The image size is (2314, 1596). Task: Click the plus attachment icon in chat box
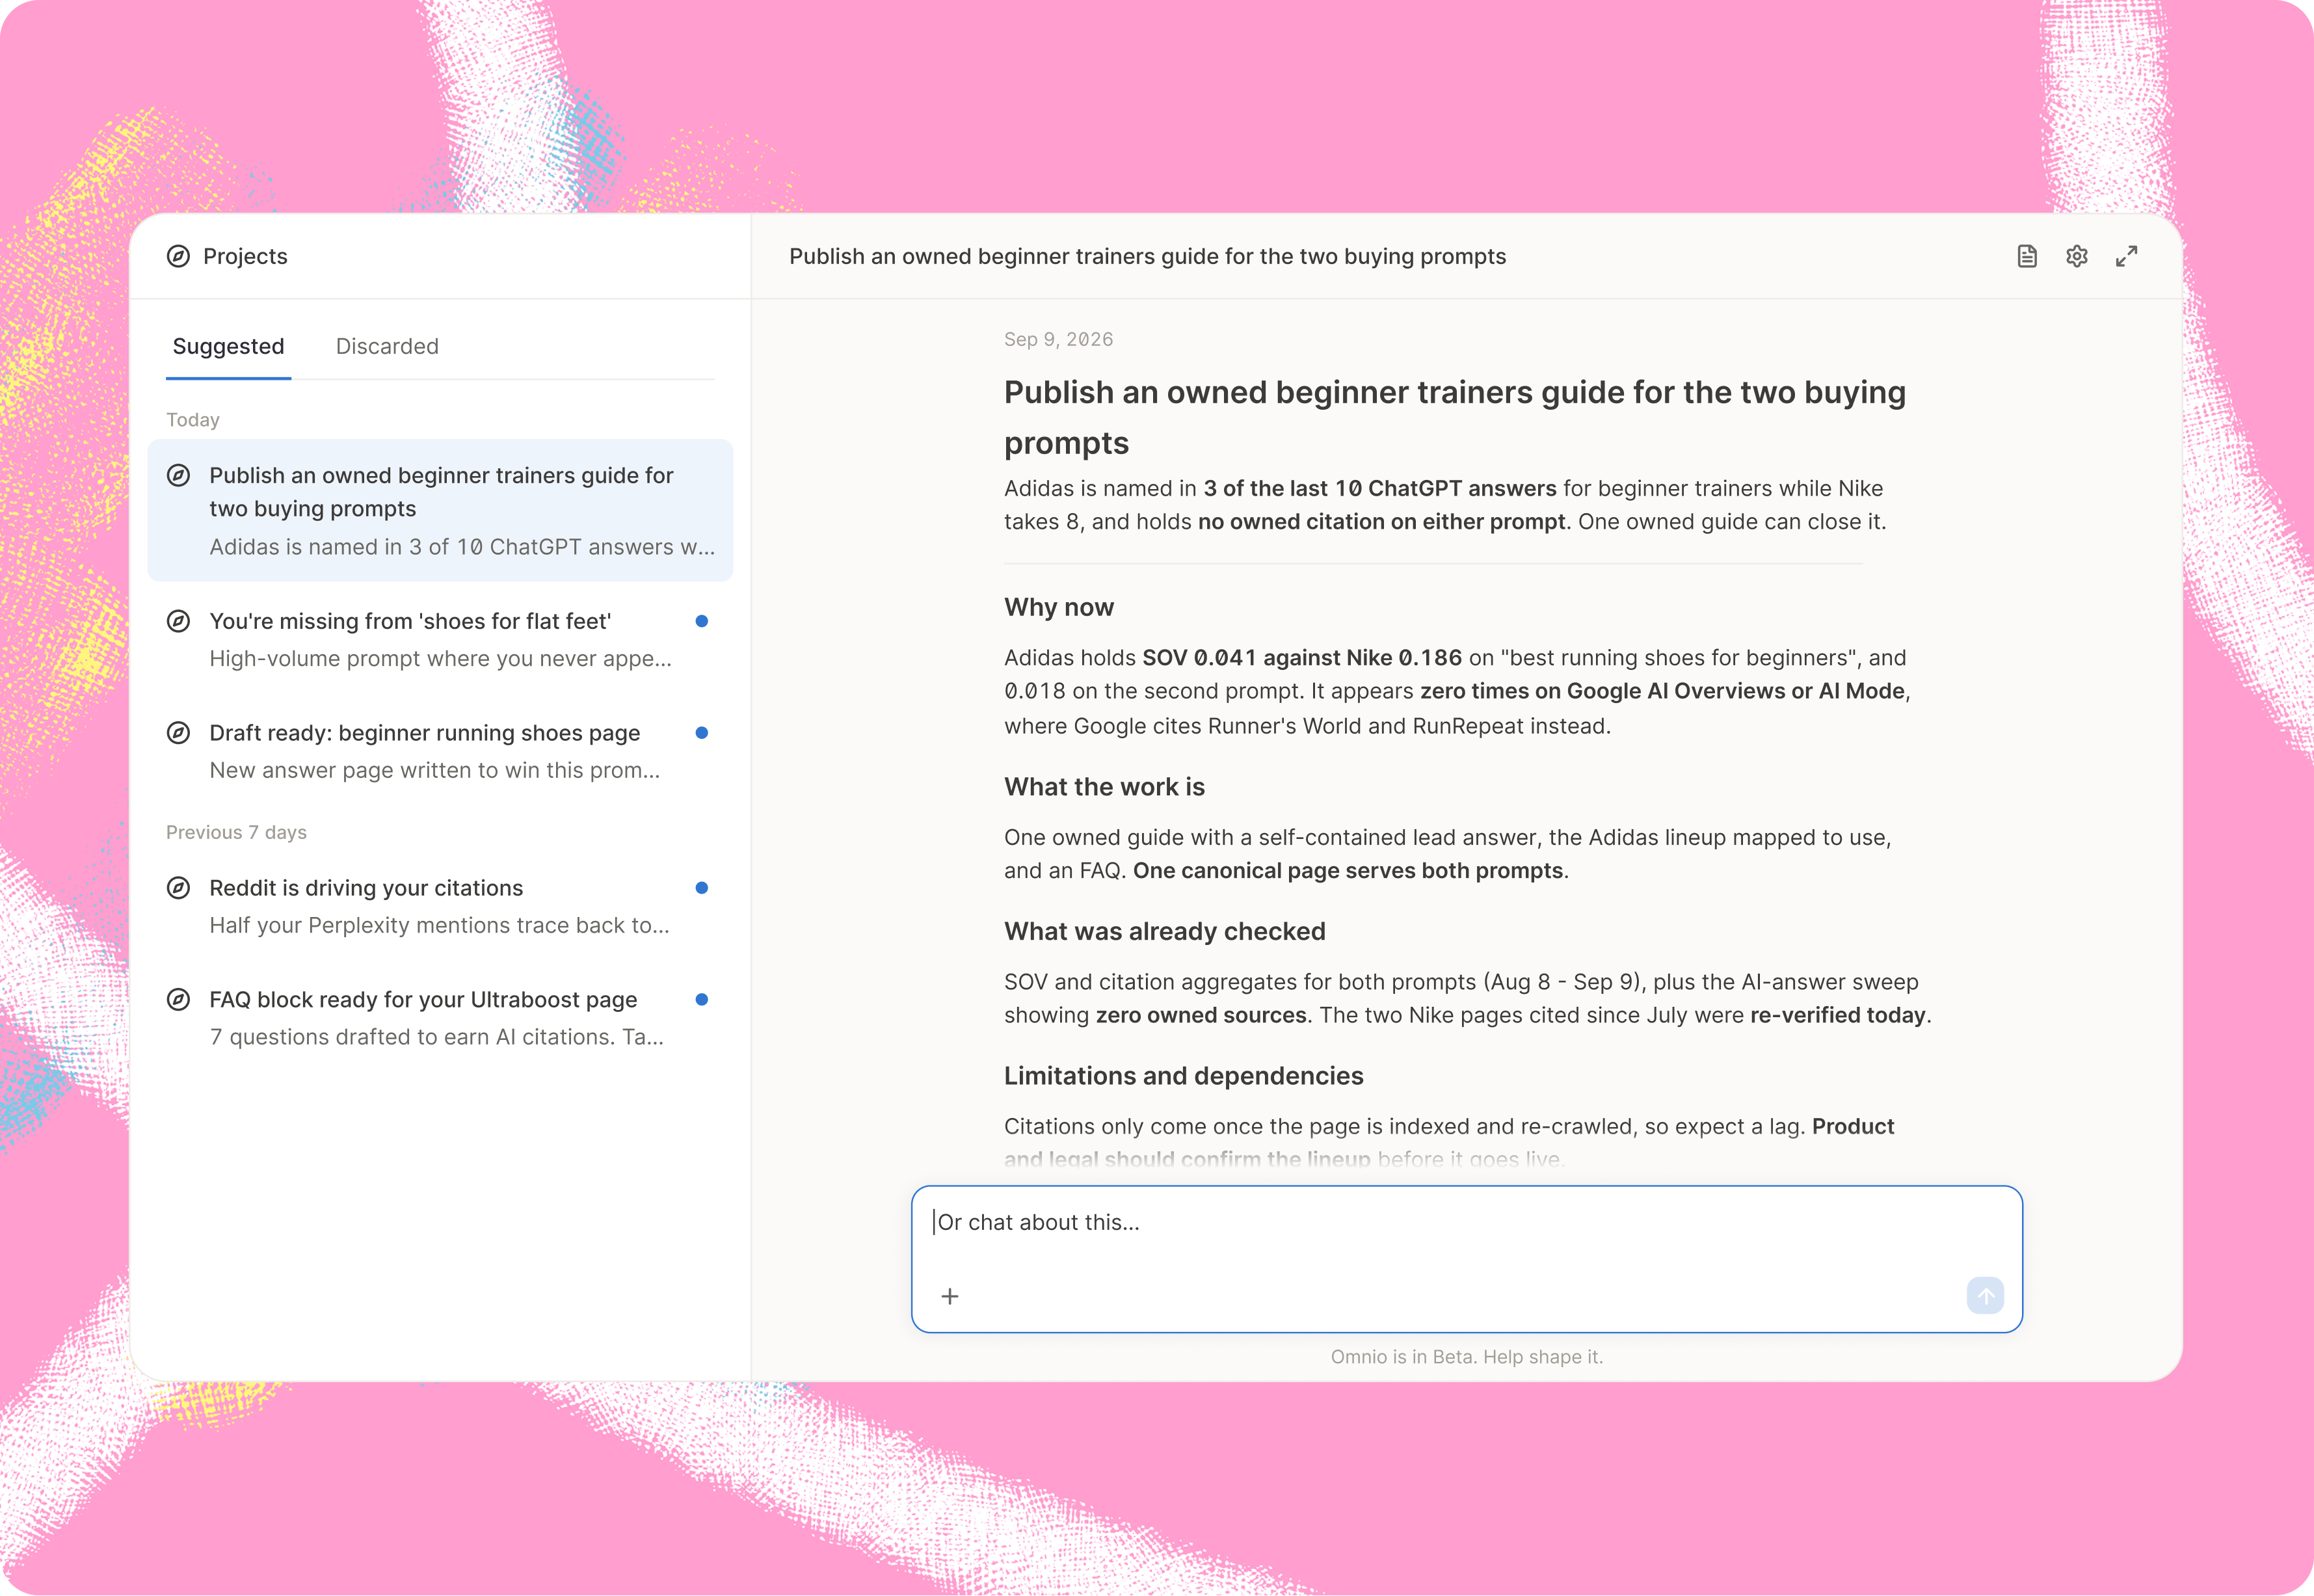coord(950,1296)
